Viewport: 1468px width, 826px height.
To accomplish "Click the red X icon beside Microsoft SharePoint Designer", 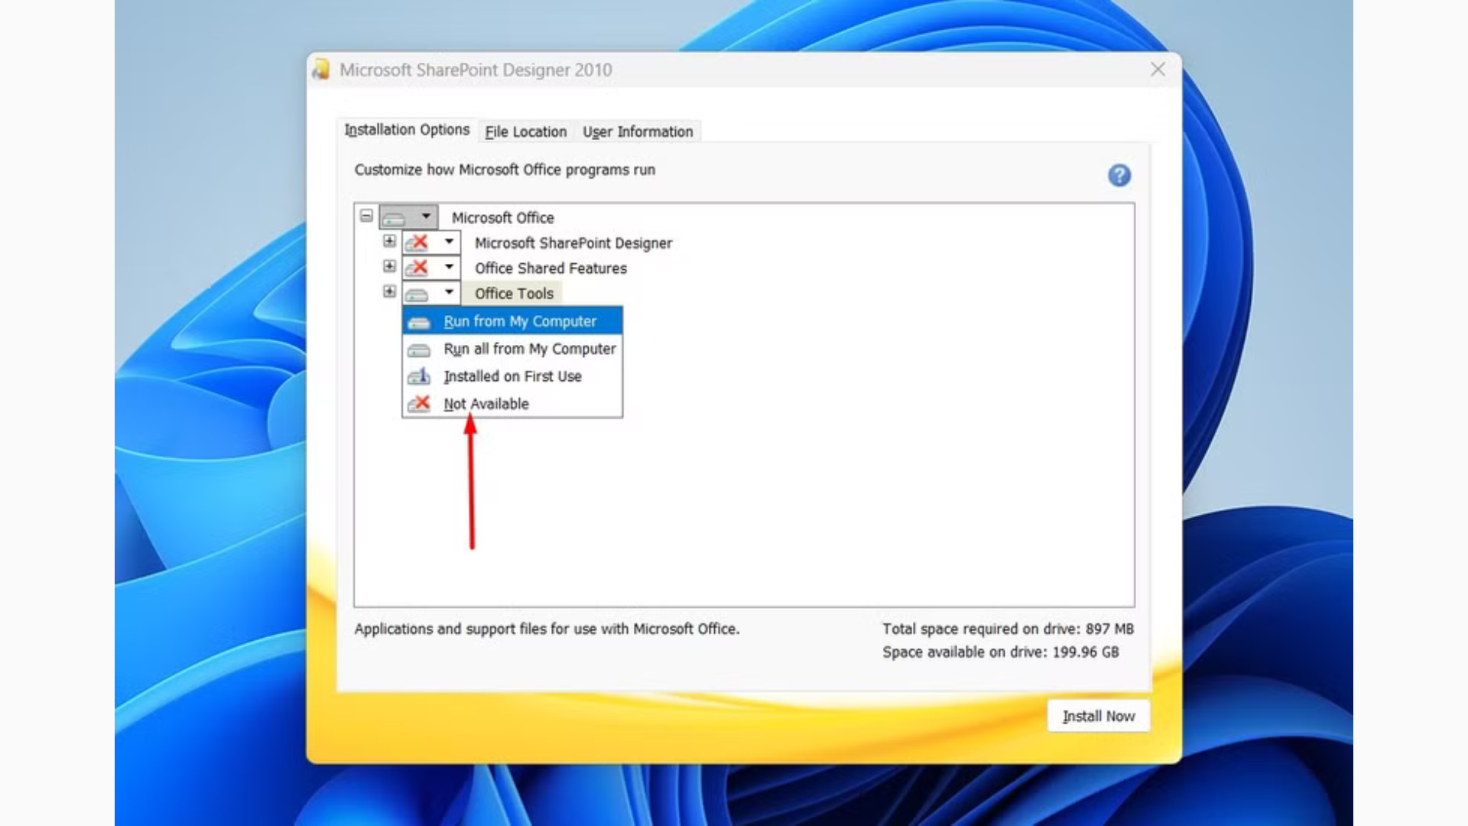I will (x=419, y=242).
